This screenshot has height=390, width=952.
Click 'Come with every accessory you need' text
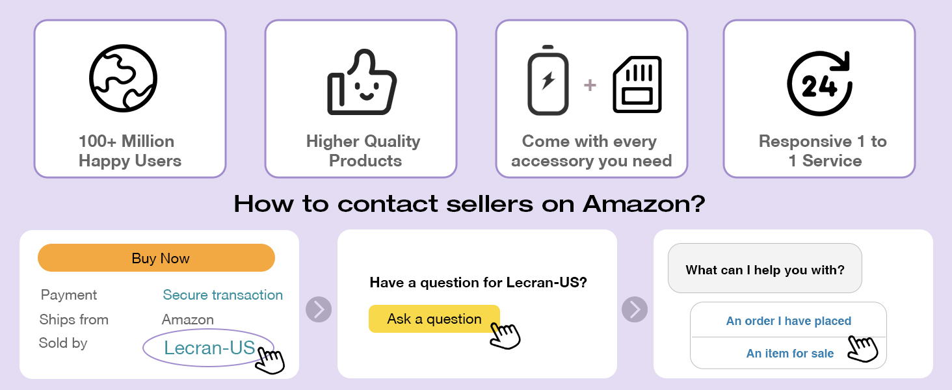590,151
